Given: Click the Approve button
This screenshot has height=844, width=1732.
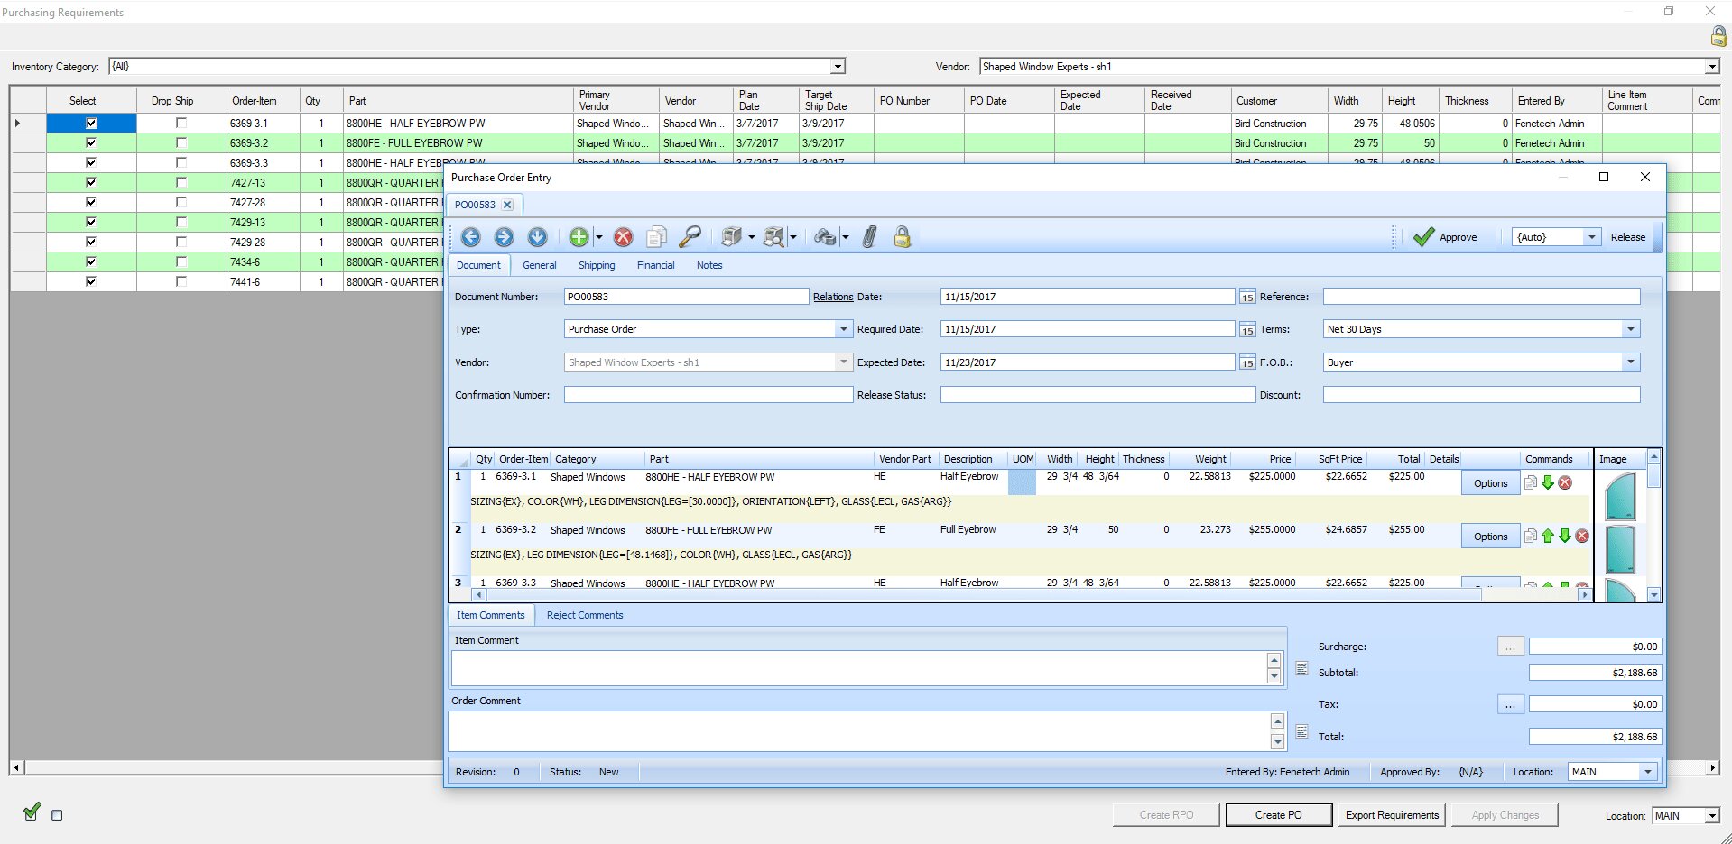Looking at the screenshot, I should (x=1446, y=237).
